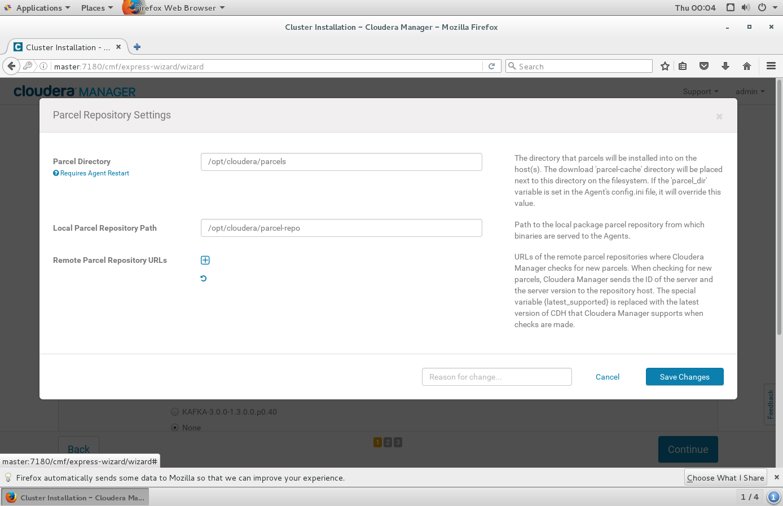Click wizard step 1 indicator
Screen dimensions: 783x506
point(377,442)
